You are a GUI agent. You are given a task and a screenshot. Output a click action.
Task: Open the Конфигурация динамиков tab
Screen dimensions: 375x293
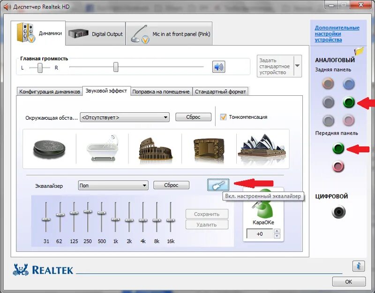point(50,92)
